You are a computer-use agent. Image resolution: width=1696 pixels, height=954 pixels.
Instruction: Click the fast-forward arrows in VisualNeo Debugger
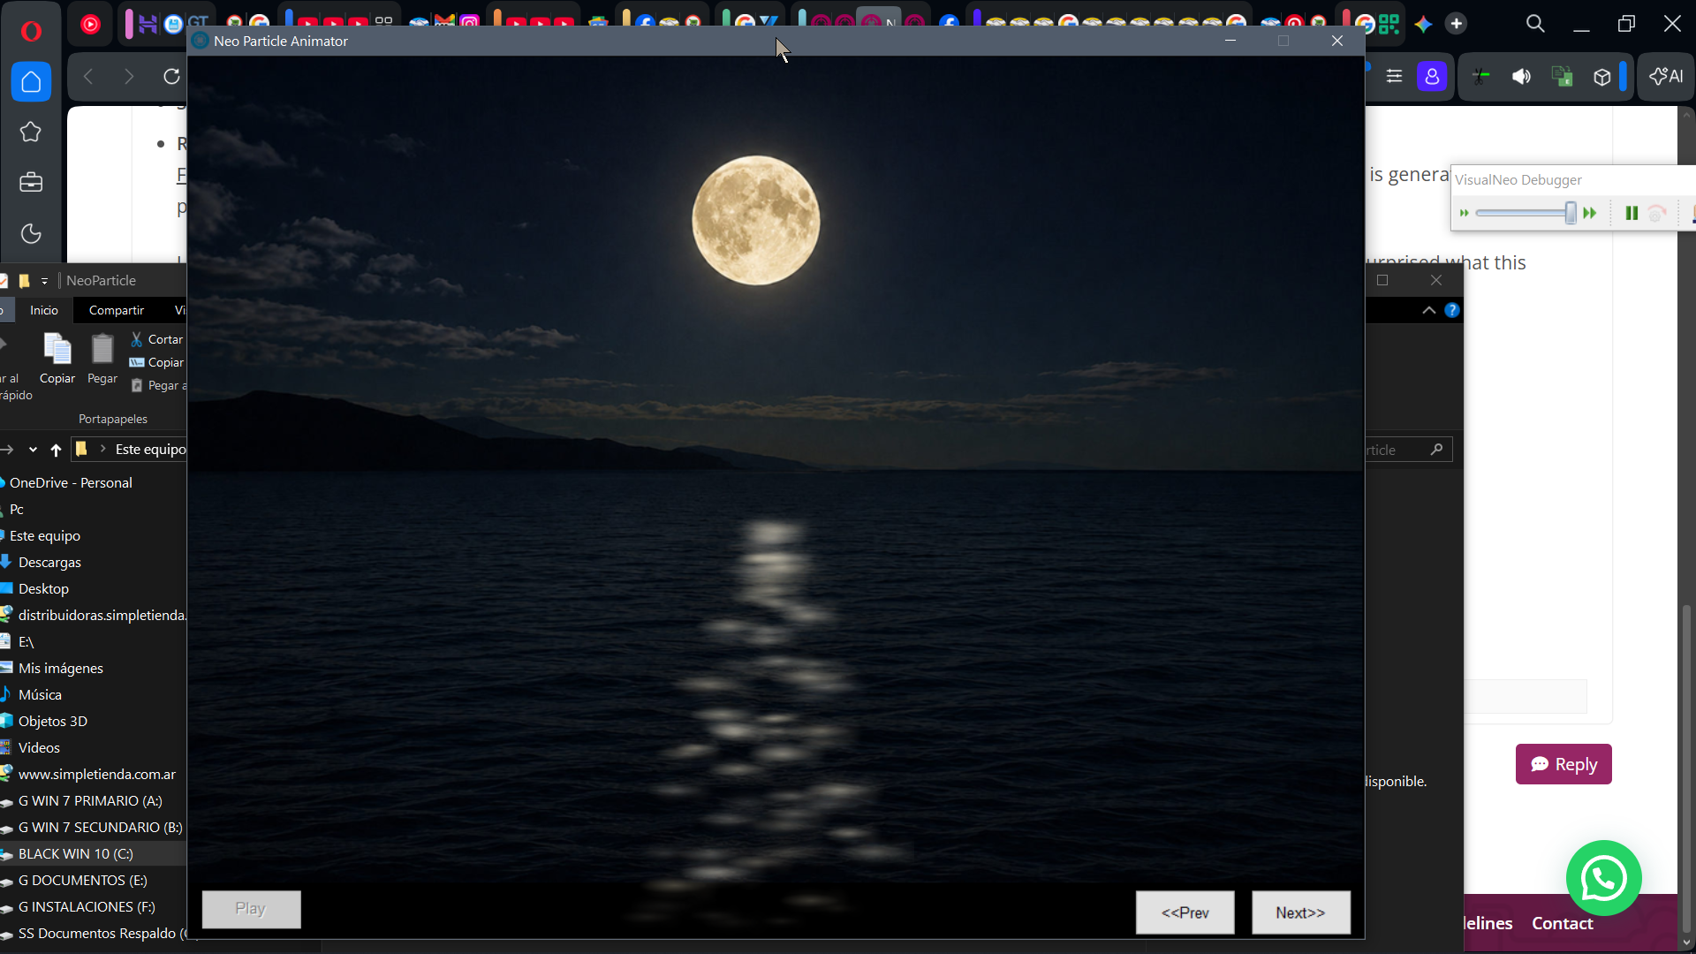click(x=1590, y=213)
